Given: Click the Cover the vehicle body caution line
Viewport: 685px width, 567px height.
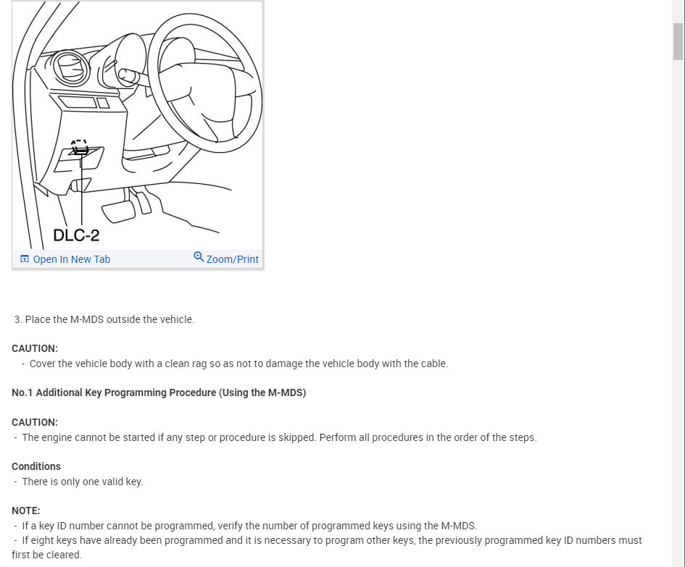Looking at the screenshot, I should pyautogui.click(x=238, y=364).
